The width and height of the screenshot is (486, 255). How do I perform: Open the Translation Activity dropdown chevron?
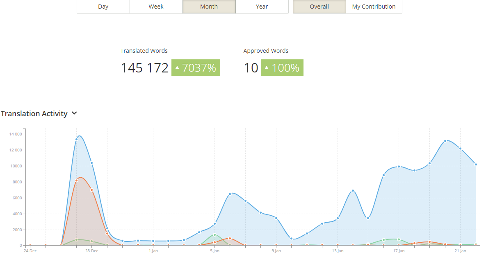tap(74, 113)
